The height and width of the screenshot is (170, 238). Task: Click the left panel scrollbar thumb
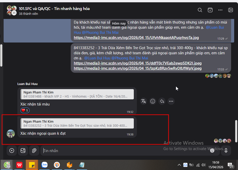click(1, 56)
